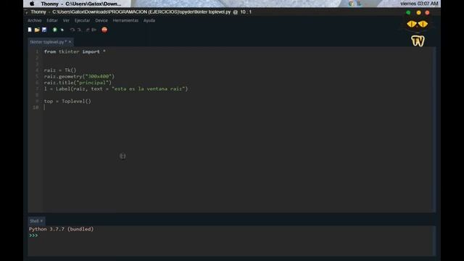Click the line 'from tkinter import *'
Image resolution: width=464 pixels, height=261 pixels.
(75, 51)
